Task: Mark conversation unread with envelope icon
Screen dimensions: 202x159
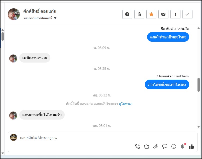Action: click(163, 14)
